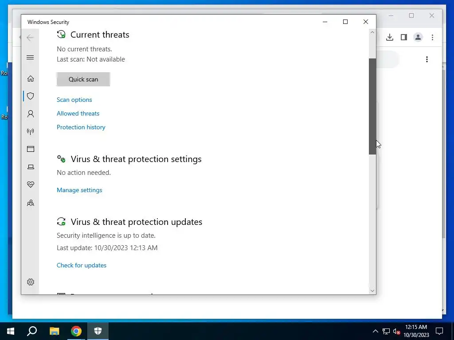Open the Windows Start menu
454x340 pixels.
click(11, 331)
